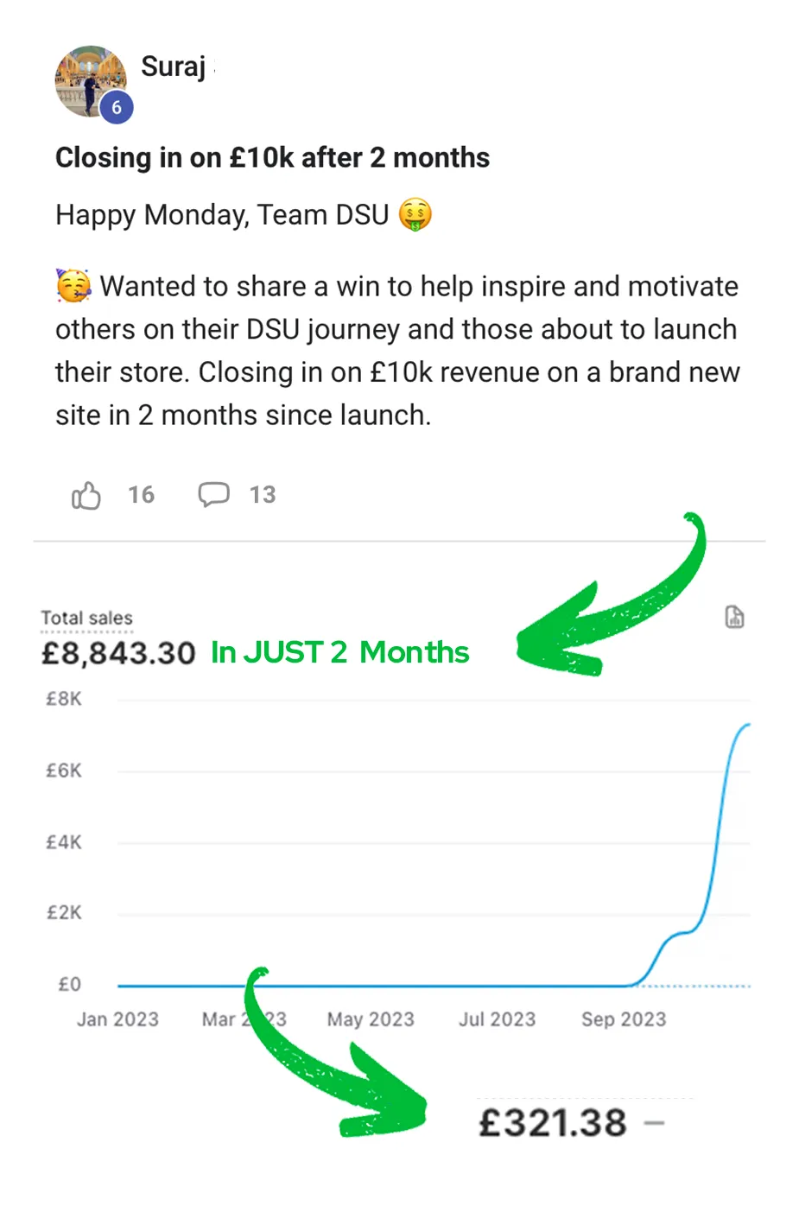Click the blue sales line's peak
Screen dimensions: 799x1212
click(747, 725)
